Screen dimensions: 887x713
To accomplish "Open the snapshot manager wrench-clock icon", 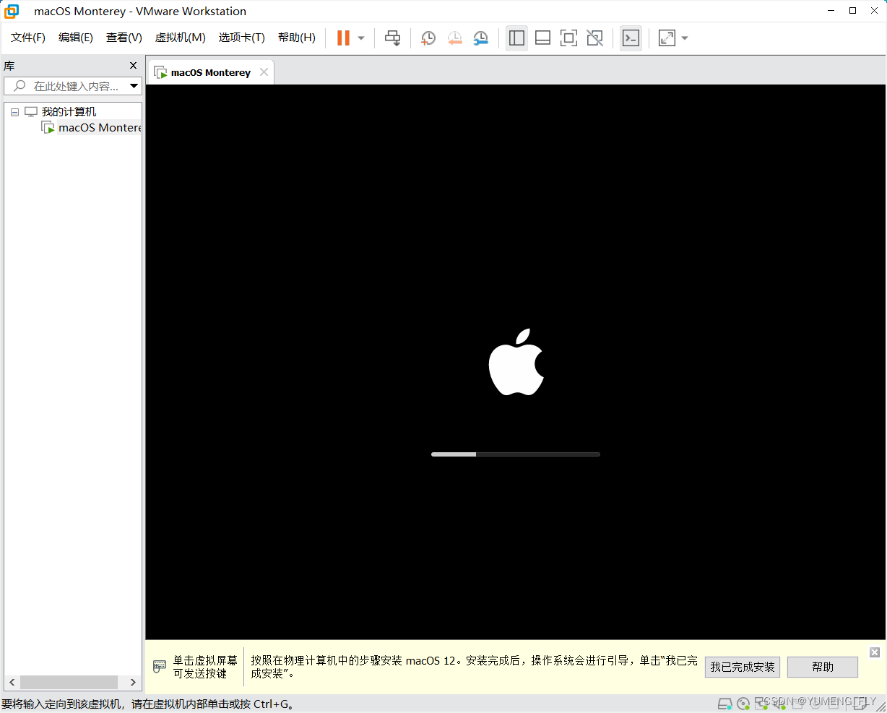I will click(x=480, y=38).
